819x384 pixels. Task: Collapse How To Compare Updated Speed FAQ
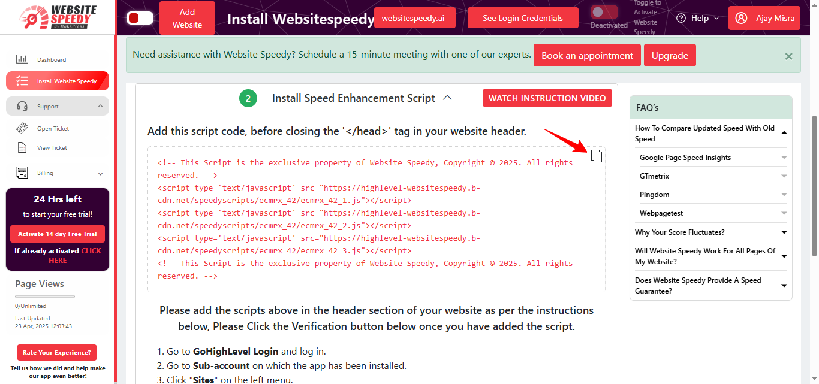tap(784, 133)
